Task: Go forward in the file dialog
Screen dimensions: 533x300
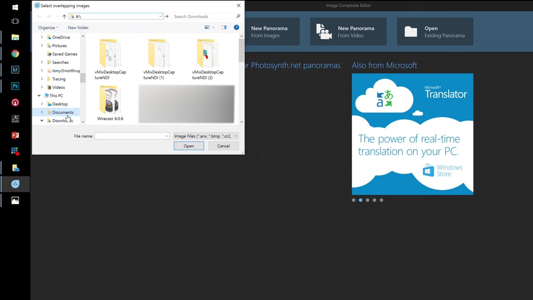Action: pyautogui.click(x=49, y=16)
